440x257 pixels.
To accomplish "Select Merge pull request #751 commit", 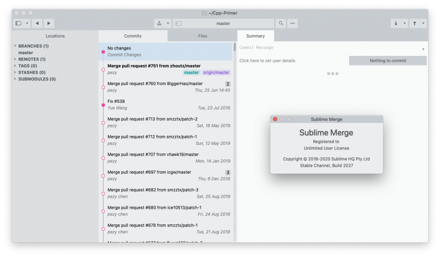I will [x=165, y=69].
